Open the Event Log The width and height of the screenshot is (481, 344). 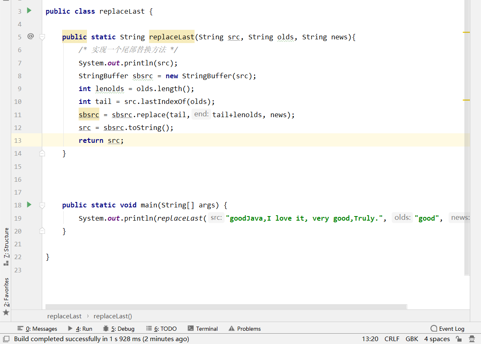click(447, 329)
